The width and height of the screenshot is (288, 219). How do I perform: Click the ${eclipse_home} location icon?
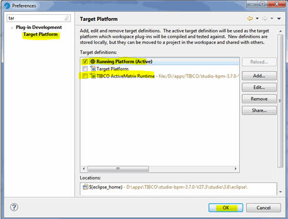(85, 187)
